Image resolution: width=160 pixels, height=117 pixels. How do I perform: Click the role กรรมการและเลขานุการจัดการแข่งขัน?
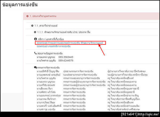(x=81, y=78)
